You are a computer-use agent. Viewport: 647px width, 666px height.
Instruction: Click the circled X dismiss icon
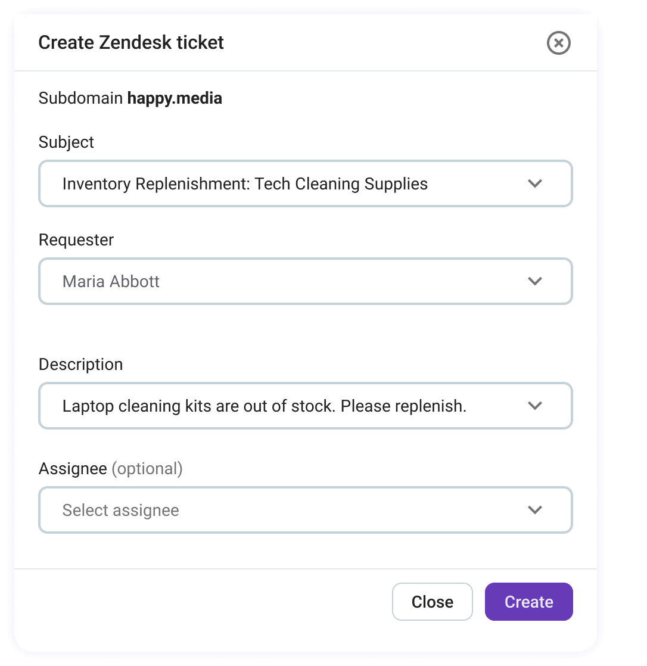point(558,42)
